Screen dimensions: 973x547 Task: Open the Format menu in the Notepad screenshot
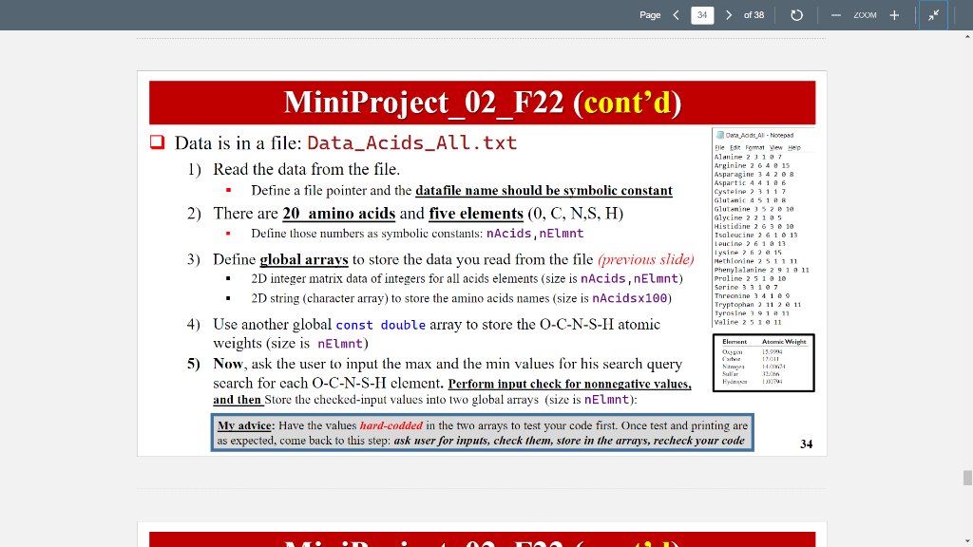754,149
